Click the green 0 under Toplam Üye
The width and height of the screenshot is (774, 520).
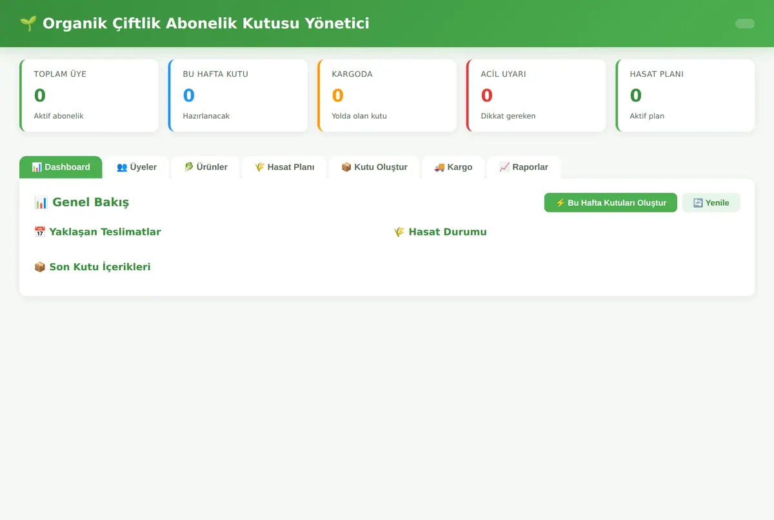40,95
